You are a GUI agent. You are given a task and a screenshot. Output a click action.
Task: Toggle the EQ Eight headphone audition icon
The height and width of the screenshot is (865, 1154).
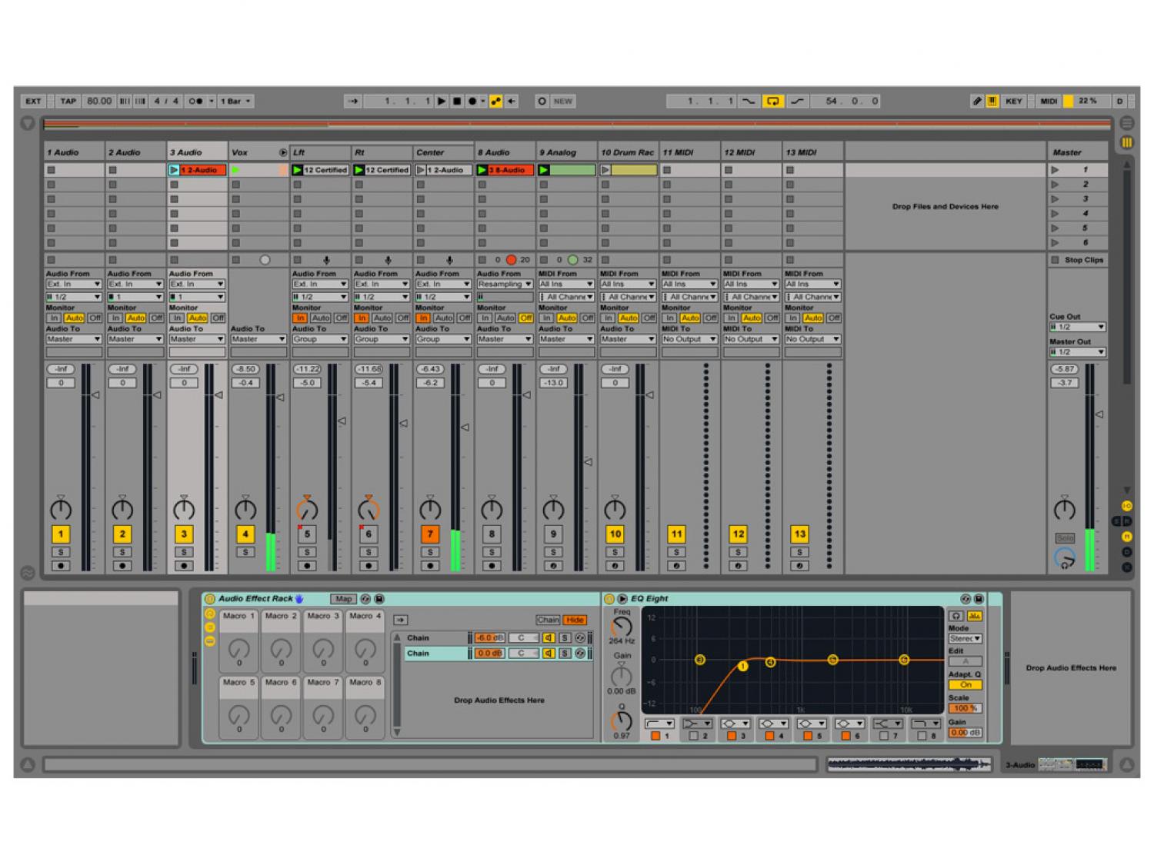[956, 616]
